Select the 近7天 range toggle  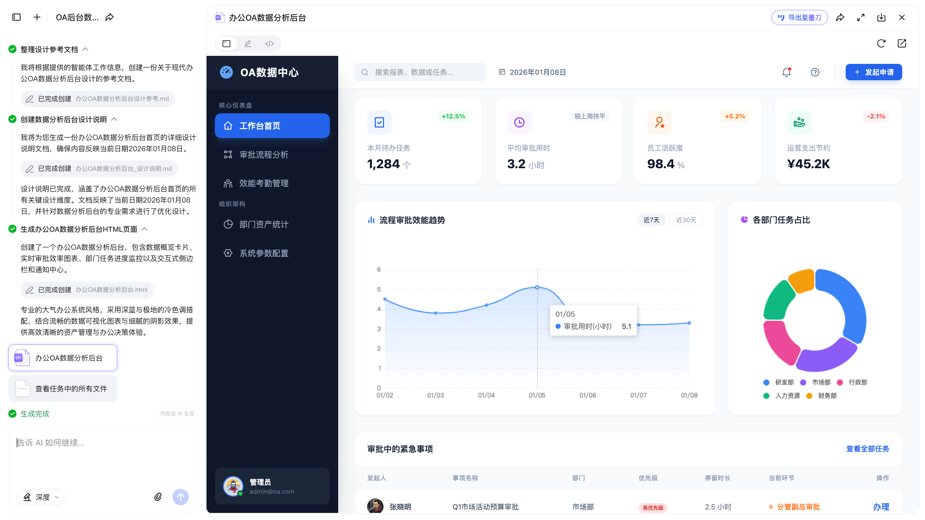[651, 220]
